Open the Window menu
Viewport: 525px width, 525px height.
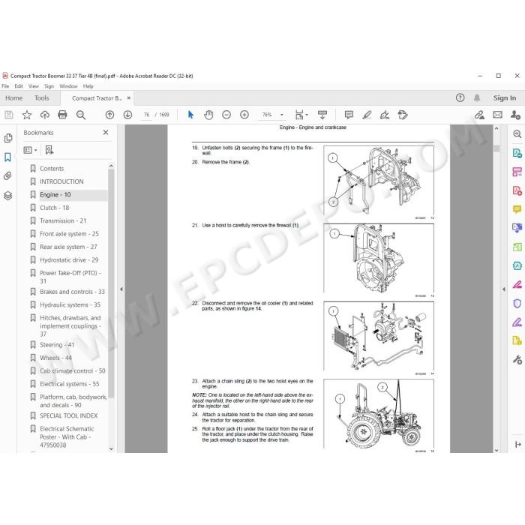pos(68,86)
